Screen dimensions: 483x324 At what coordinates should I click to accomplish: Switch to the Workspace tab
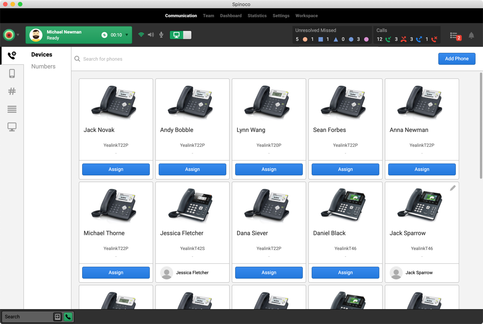307,16
